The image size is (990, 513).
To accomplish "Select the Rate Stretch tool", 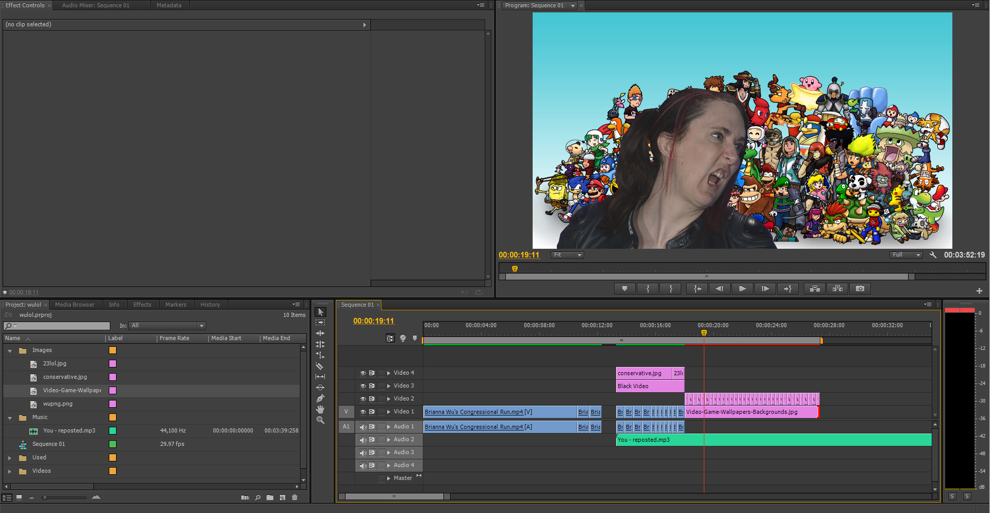I will click(x=320, y=355).
